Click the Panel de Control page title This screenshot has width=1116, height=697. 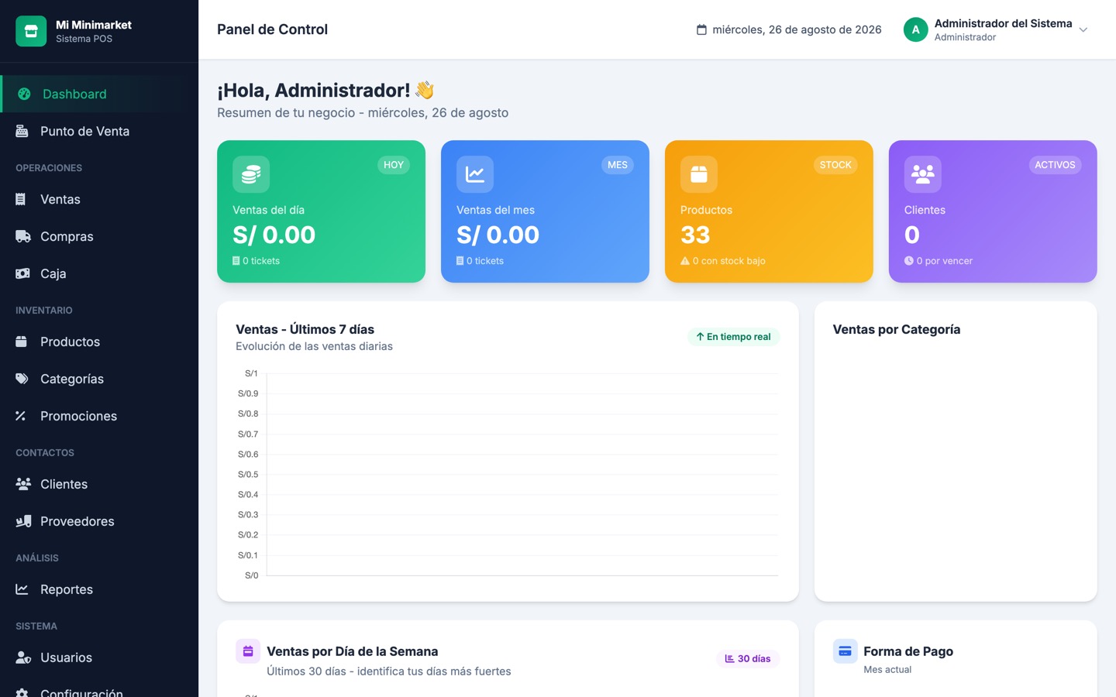point(272,29)
